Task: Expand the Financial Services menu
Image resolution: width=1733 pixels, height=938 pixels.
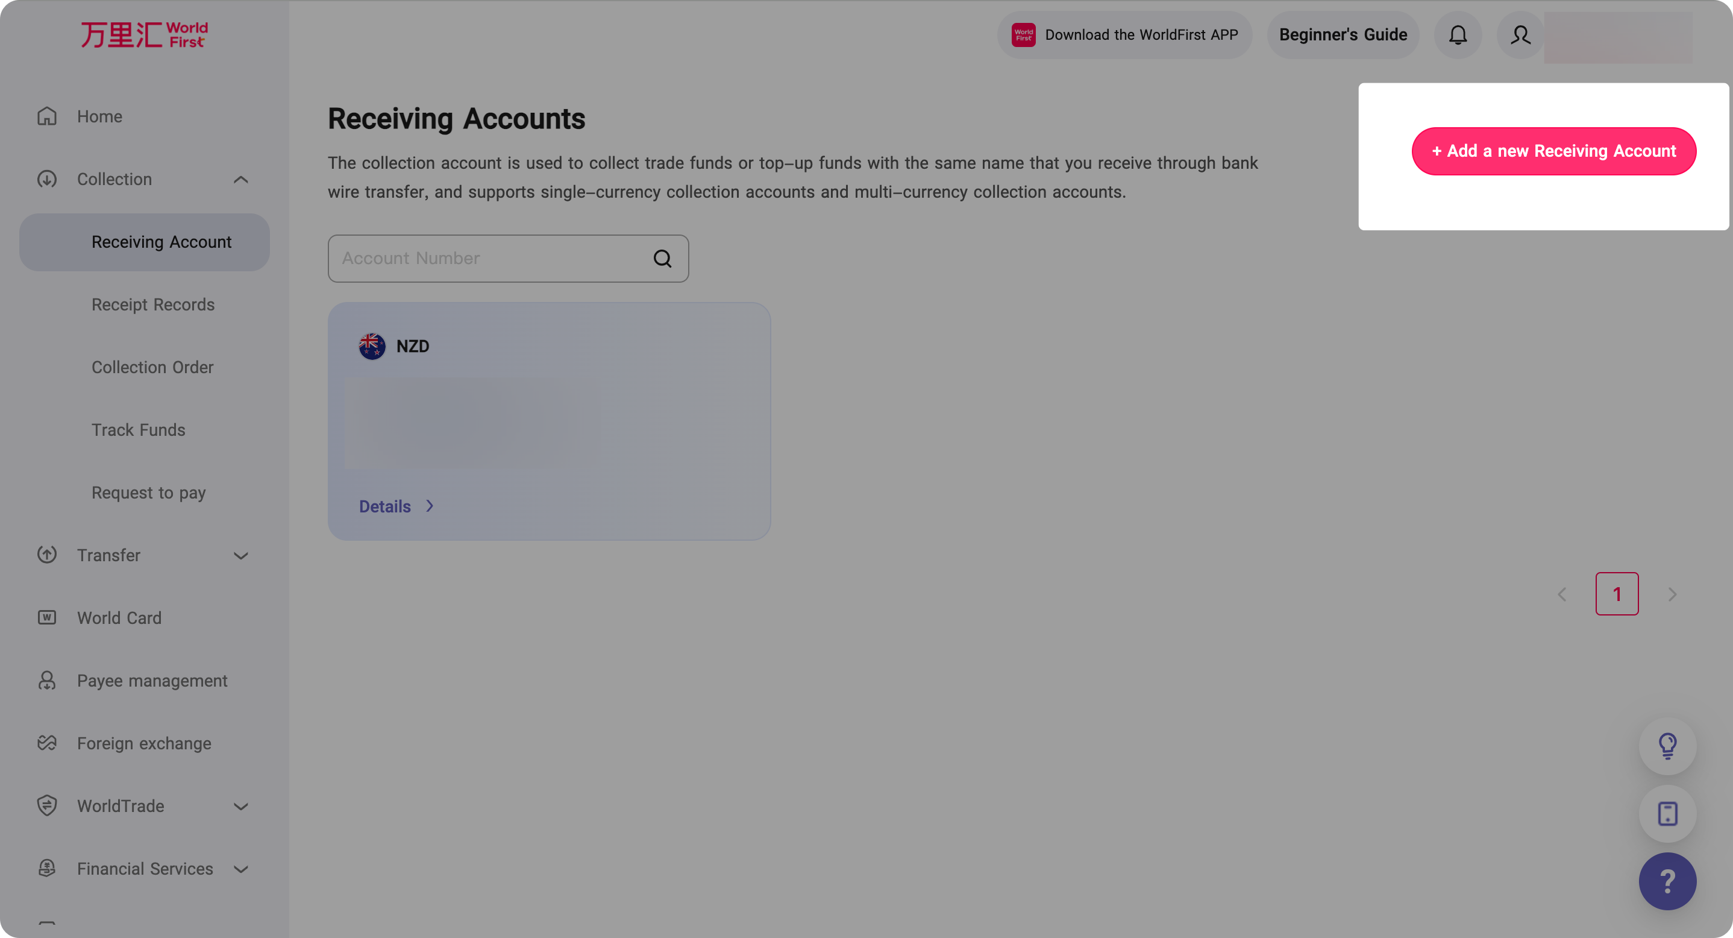Action: [x=241, y=869]
